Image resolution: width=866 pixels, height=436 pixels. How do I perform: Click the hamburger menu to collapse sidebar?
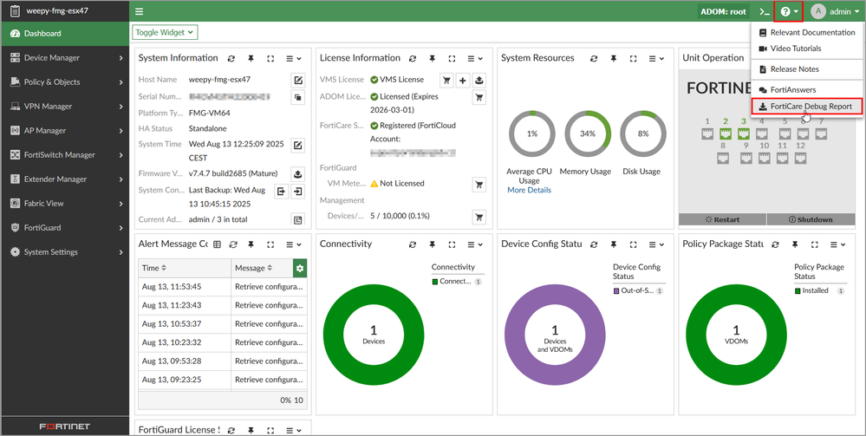coord(139,12)
